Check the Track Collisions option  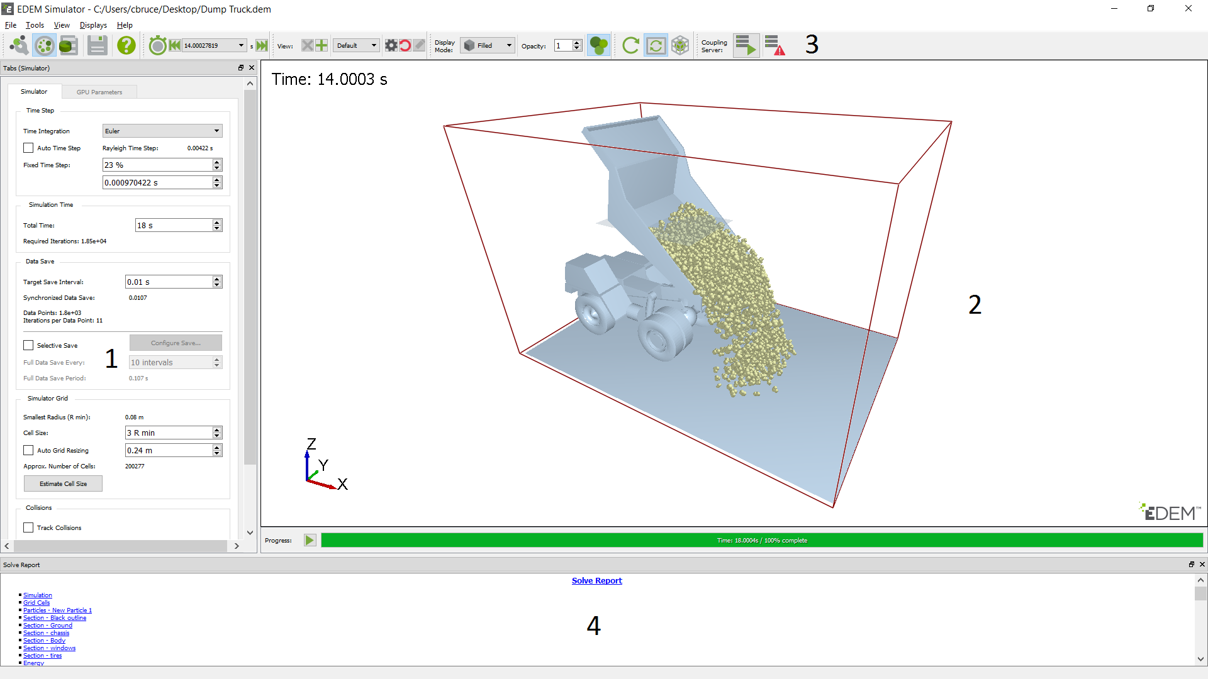tap(28, 528)
